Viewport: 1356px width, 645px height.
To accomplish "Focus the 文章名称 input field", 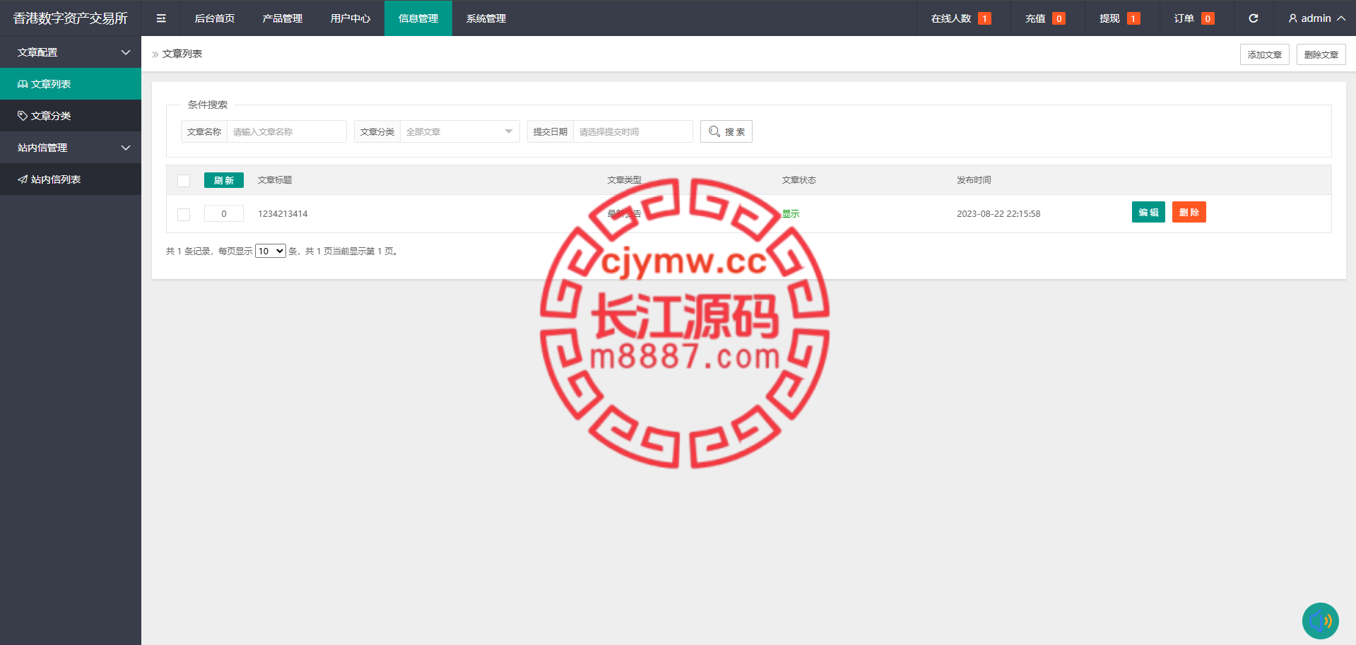I will point(286,131).
